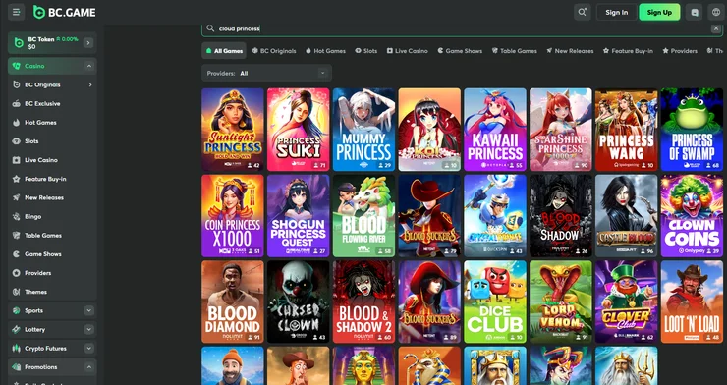The image size is (727, 385).
Task: Click the Feature Buy-in star icon in sidebar
Action: tap(17, 179)
